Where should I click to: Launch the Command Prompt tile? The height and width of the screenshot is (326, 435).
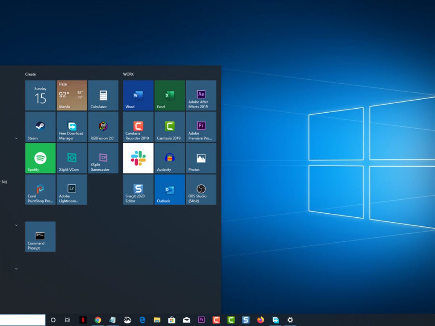click(40, 237)
